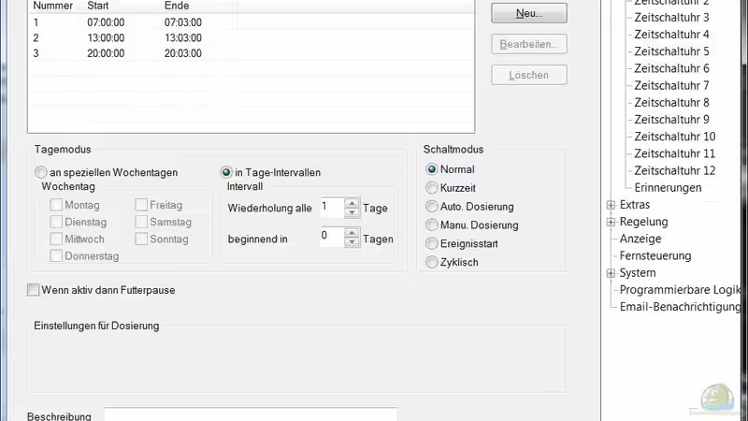
Task: Select the 'an speziellen Wochentagen' radio option
Action: [40, 172]
